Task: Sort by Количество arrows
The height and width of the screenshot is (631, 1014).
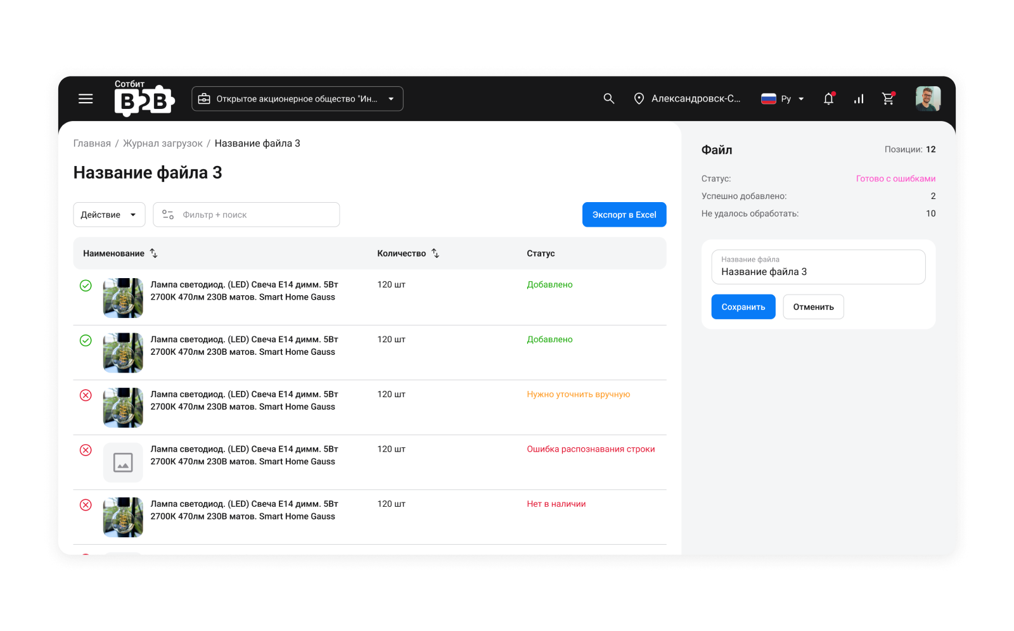Action: point(435,253)
